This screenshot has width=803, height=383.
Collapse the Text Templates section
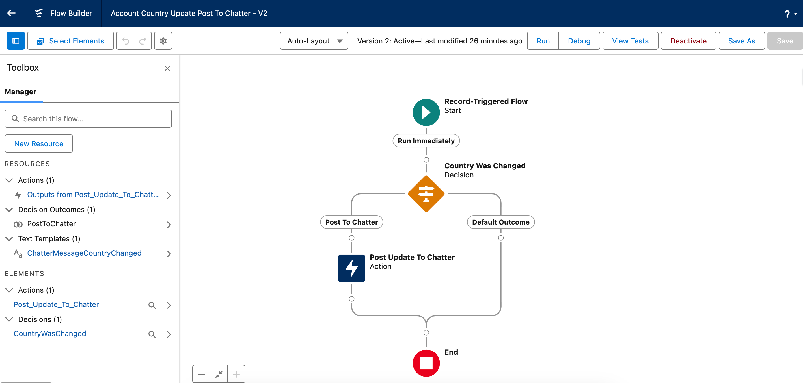pyautogui.click(x=9, y=239)
